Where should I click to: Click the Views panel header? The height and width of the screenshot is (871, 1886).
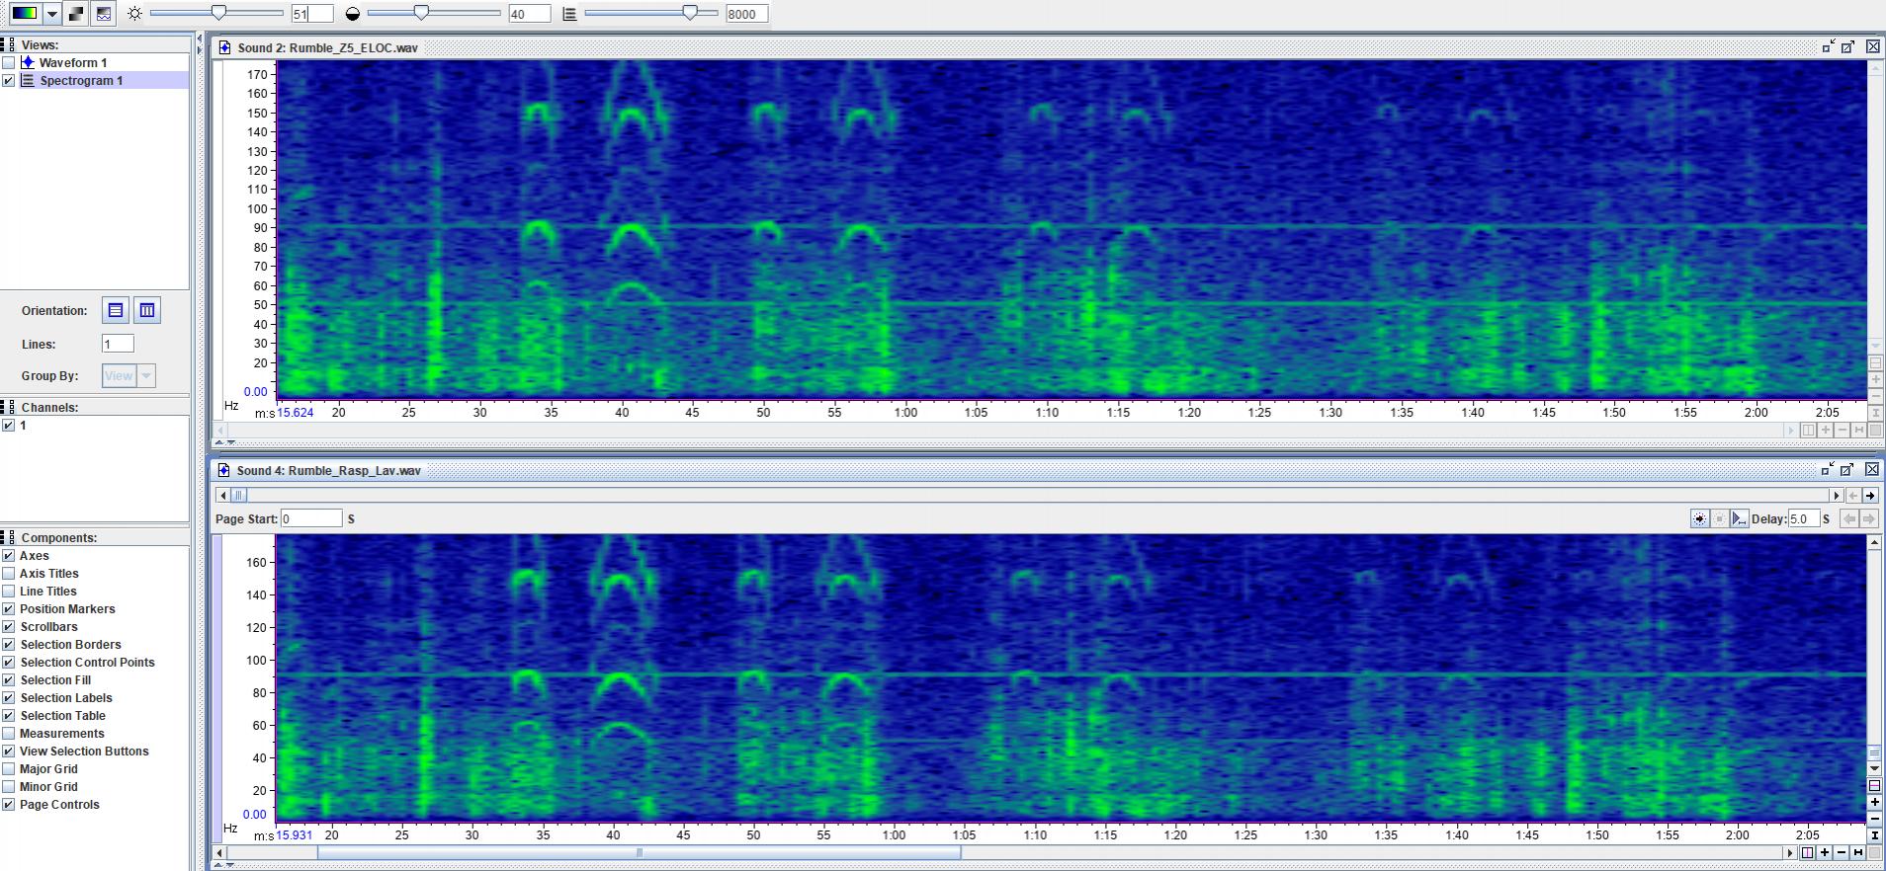point(95,44)
